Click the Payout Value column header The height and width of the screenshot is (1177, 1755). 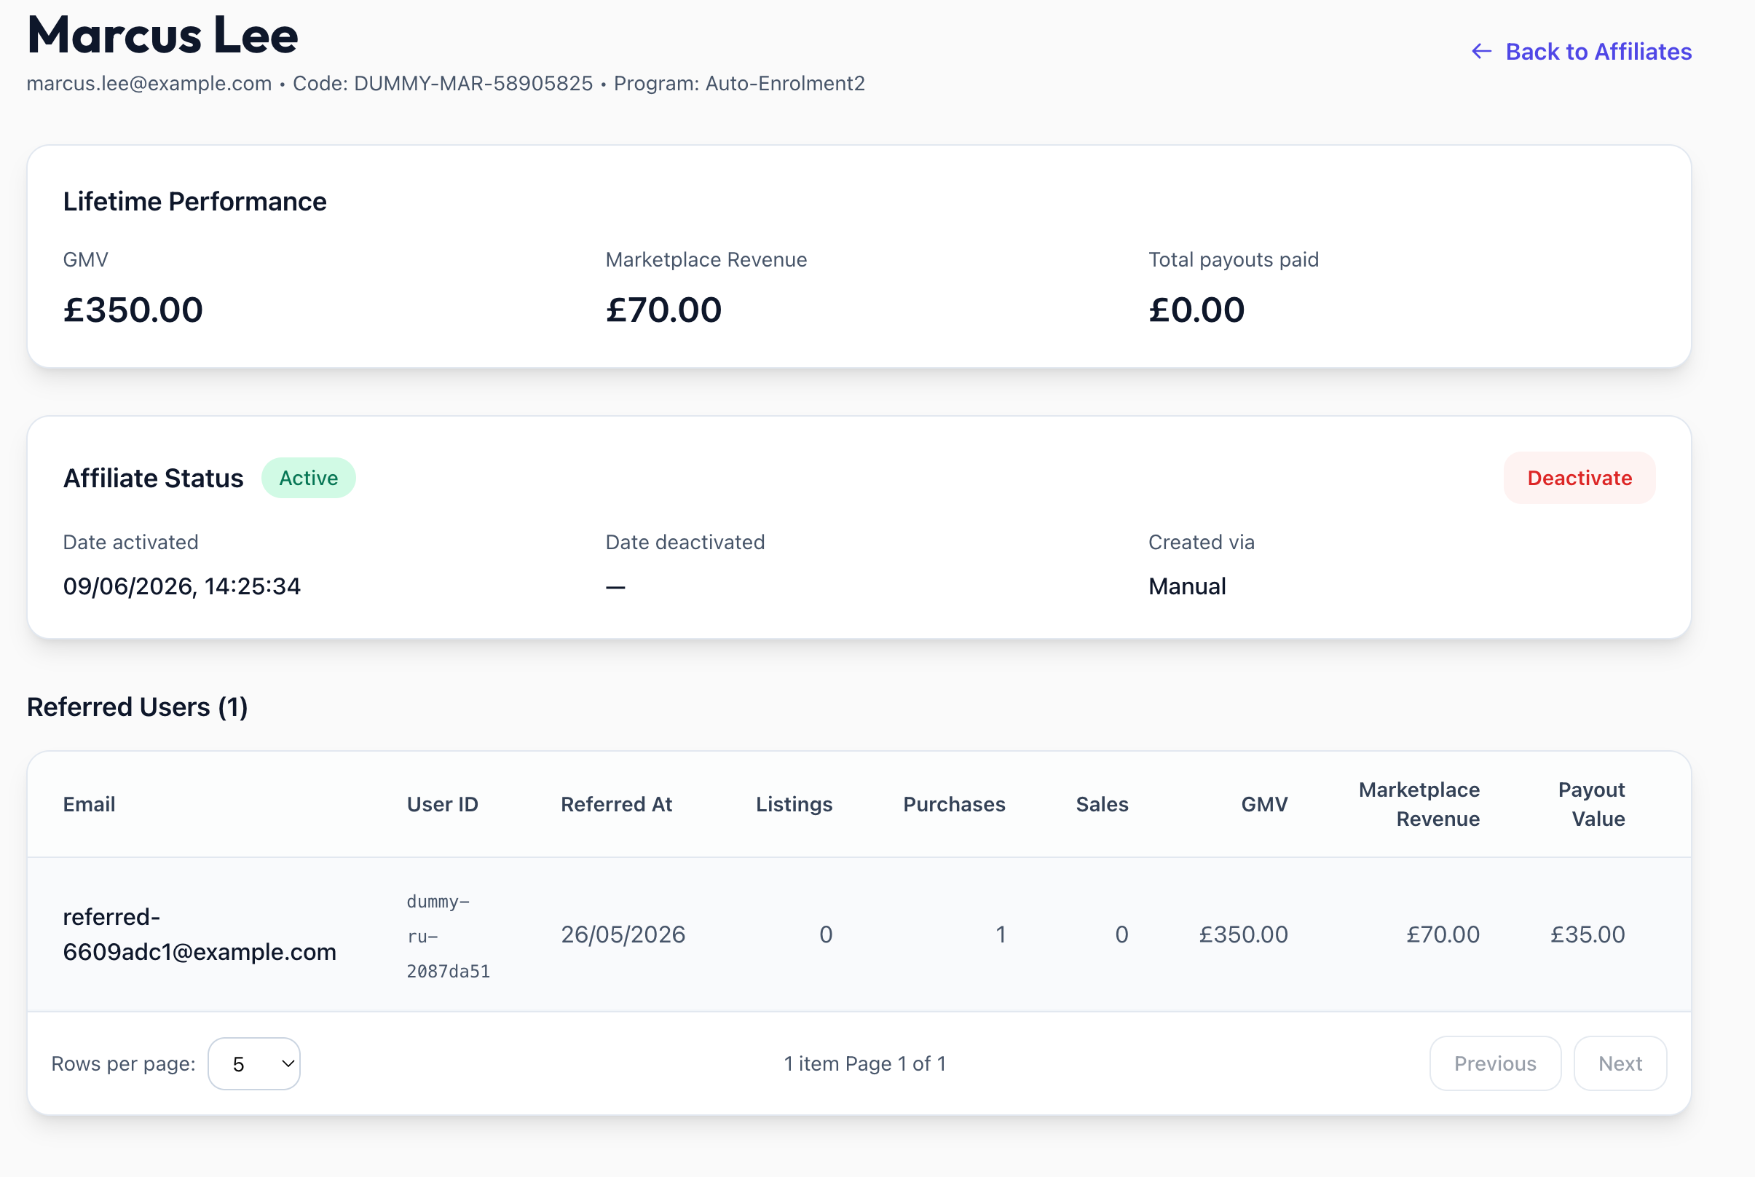[x=1590, y=804]
